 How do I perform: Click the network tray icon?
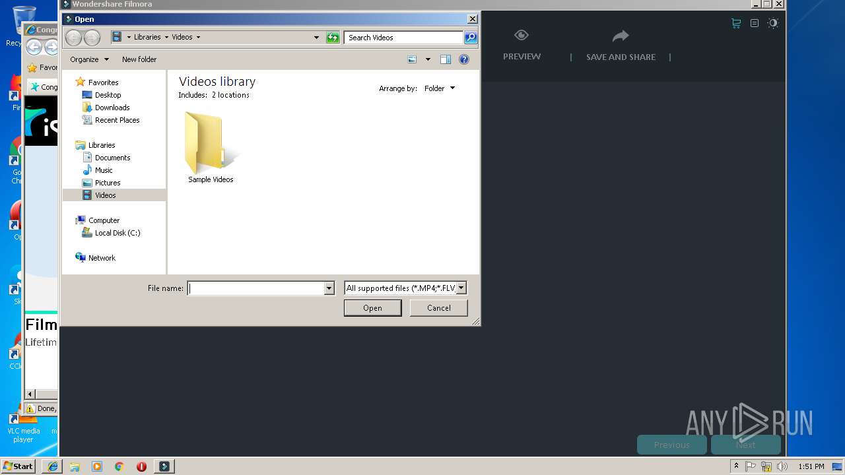point(766,466)
